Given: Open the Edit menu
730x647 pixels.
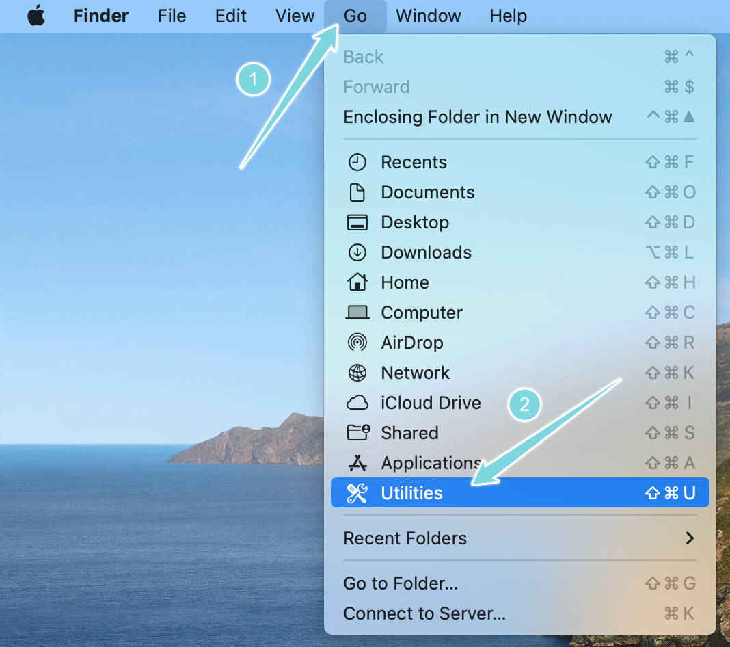Looking at the screenshot, I should point(230,16).
